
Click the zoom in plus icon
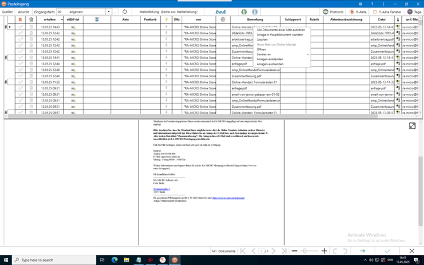pyautogui.click(x=324, y=251)
